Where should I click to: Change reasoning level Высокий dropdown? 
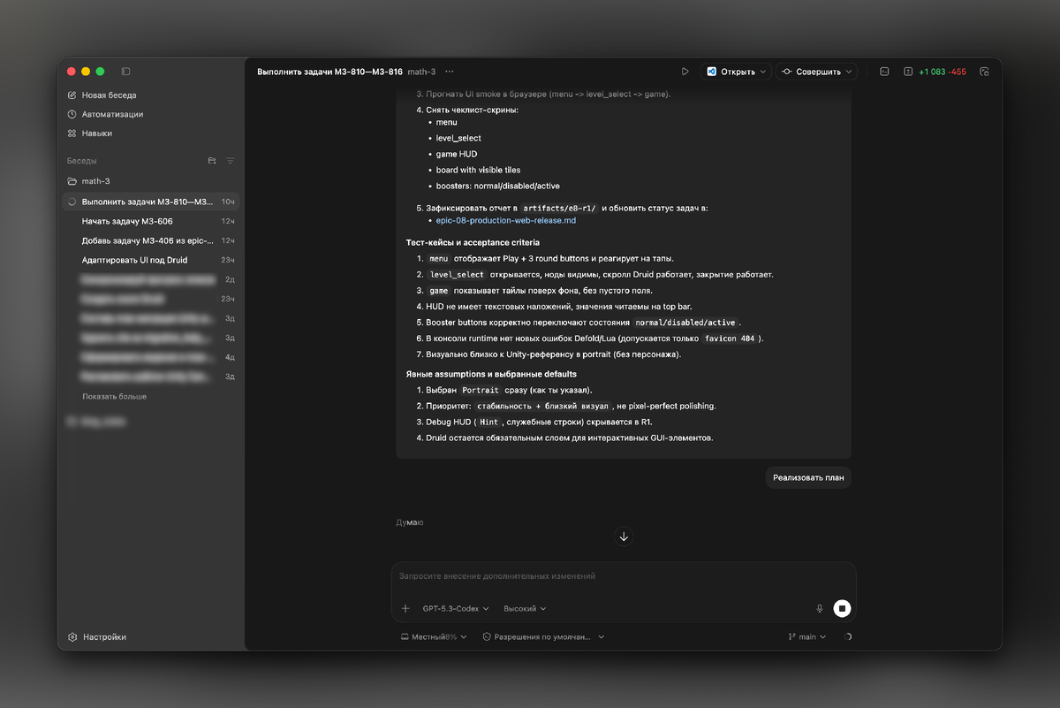tap(525, 608)
